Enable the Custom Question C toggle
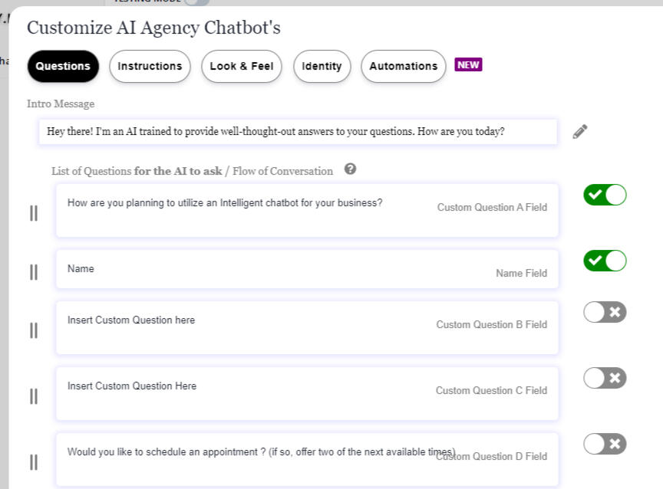Screen dimensions: 663x489 tap(605, 378)
